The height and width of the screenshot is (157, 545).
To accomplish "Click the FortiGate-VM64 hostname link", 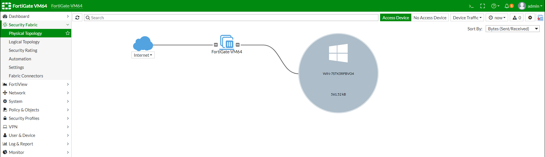I will coord(67,6).
